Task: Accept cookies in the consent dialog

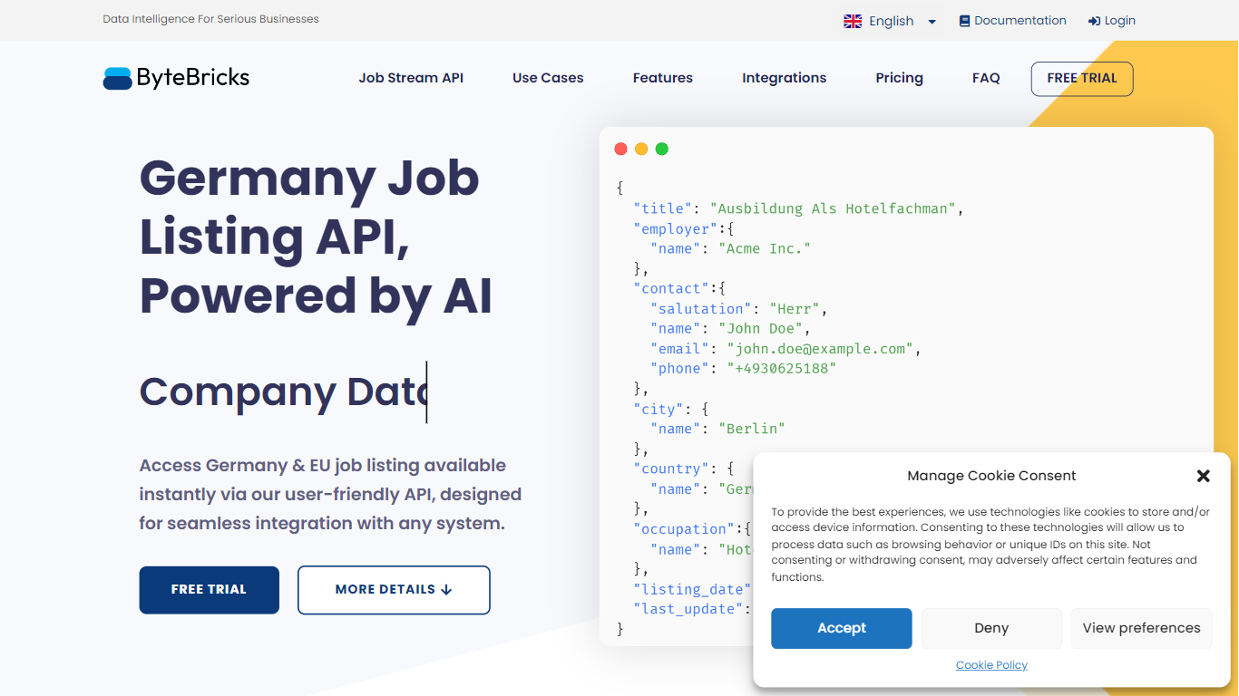Action: click(841, 628)
